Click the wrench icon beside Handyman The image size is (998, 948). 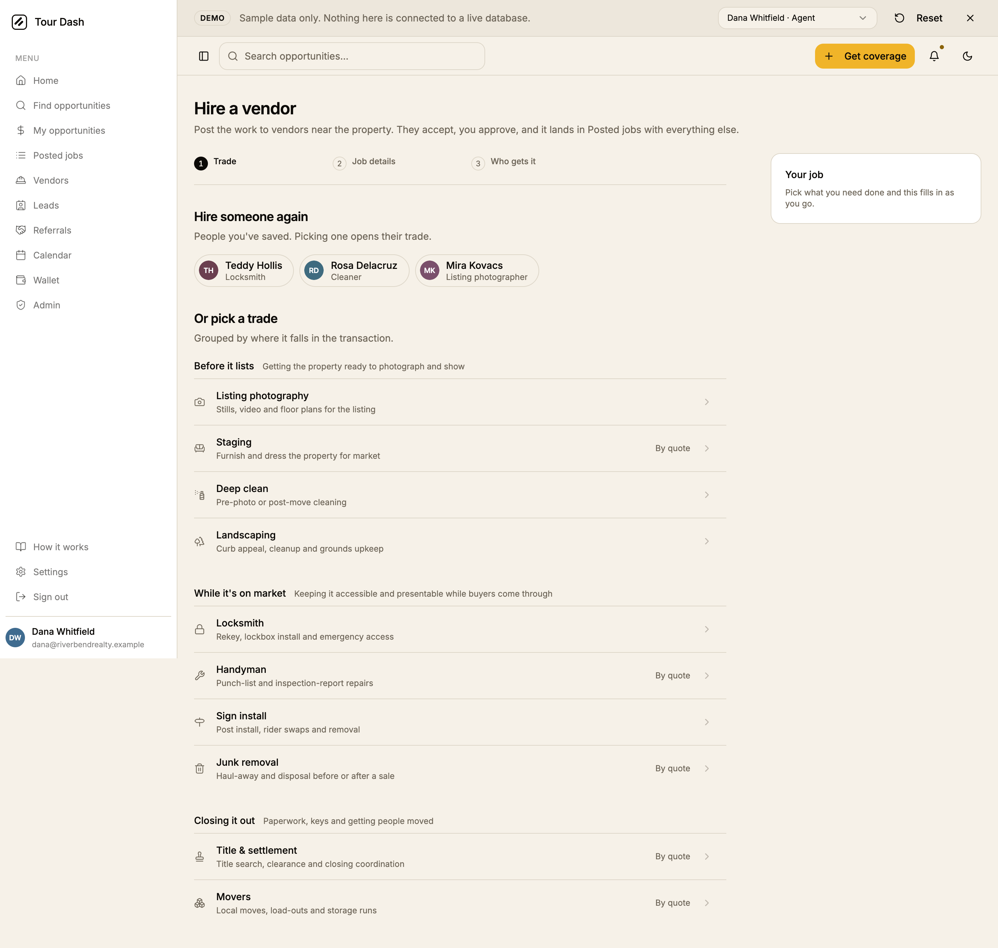(x=200, y=676)
